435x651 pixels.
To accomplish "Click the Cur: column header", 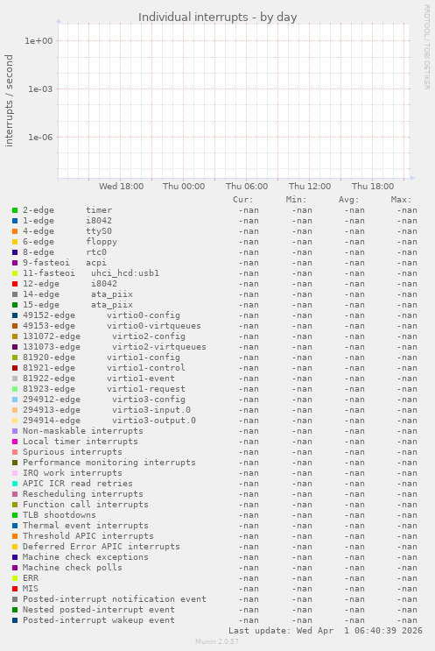I will tap(243, 200).
